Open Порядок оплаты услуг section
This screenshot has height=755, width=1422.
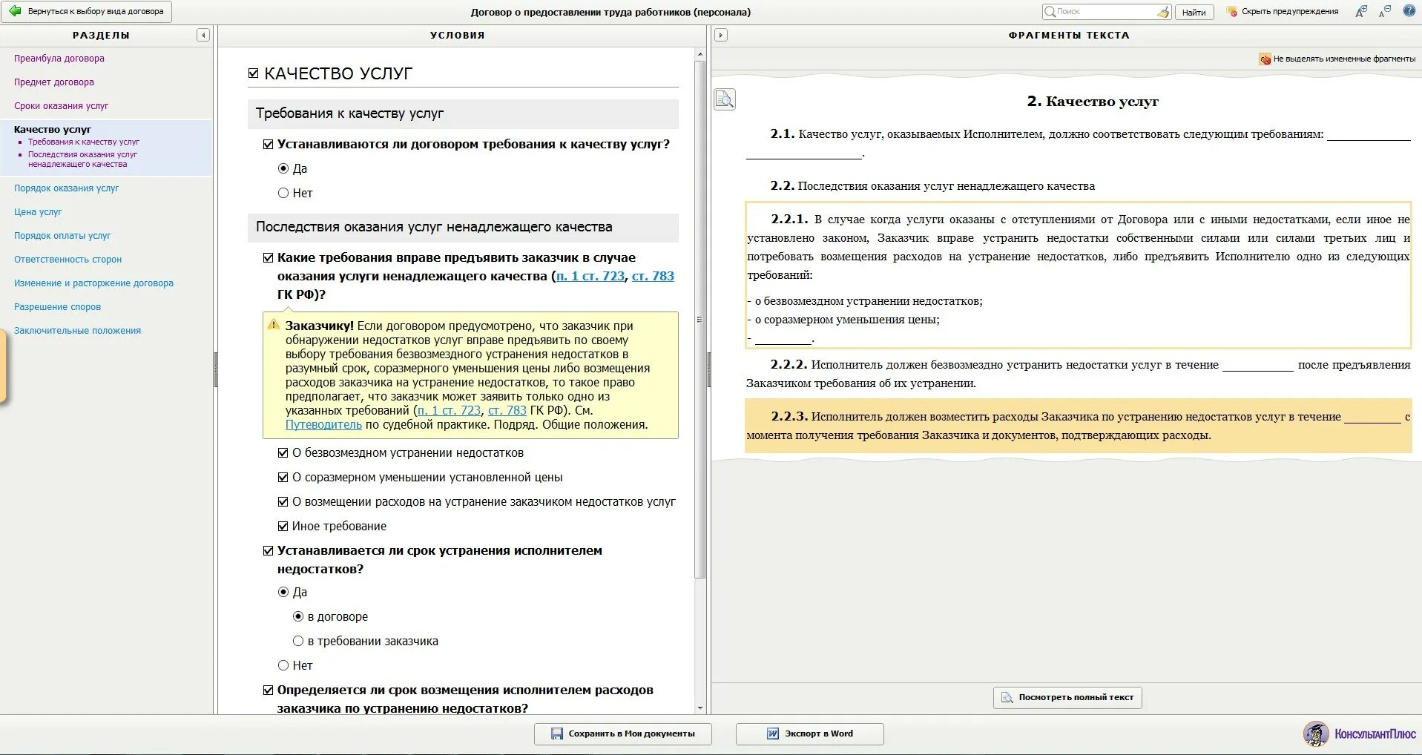62,236
